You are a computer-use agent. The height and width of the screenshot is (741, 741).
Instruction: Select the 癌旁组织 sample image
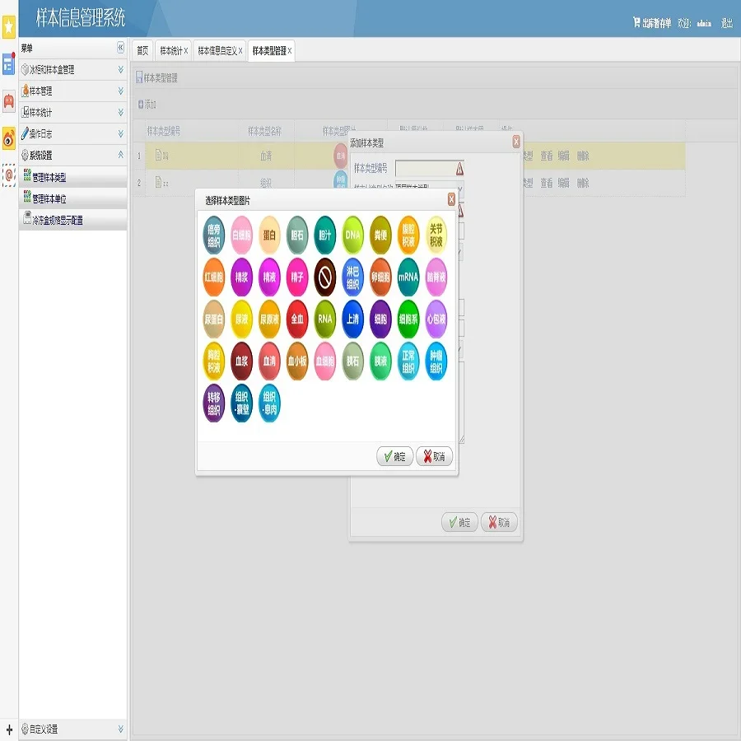213,235
